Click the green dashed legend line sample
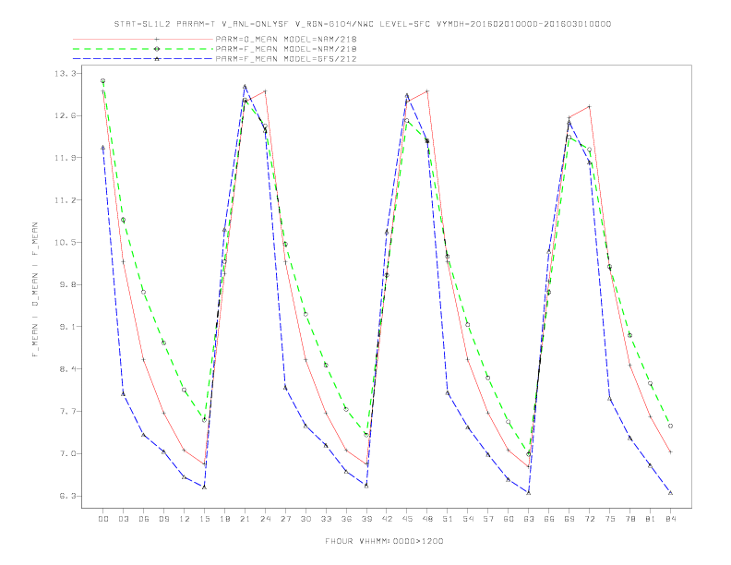The height and width of the screenshot is (565, 731). pyautogui.click(x=143, y=49)
